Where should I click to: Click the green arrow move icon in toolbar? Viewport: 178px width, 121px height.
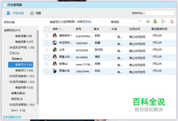148,21
